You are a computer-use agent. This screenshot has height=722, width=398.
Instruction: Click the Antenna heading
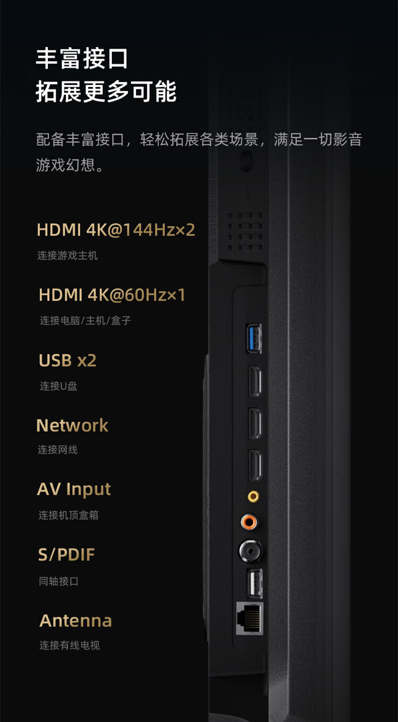coord(76,621)
